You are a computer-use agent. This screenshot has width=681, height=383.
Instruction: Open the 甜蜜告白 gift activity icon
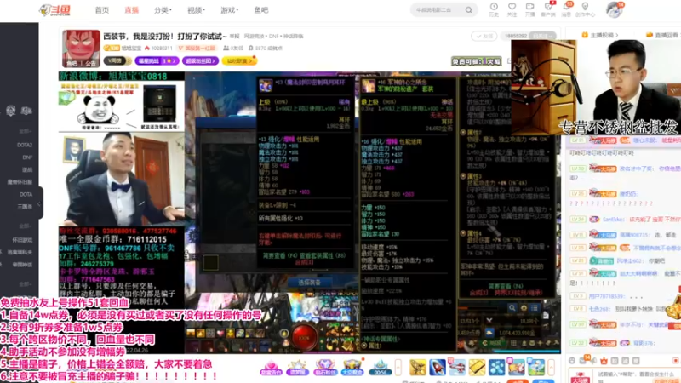click(x=271, y=368)
